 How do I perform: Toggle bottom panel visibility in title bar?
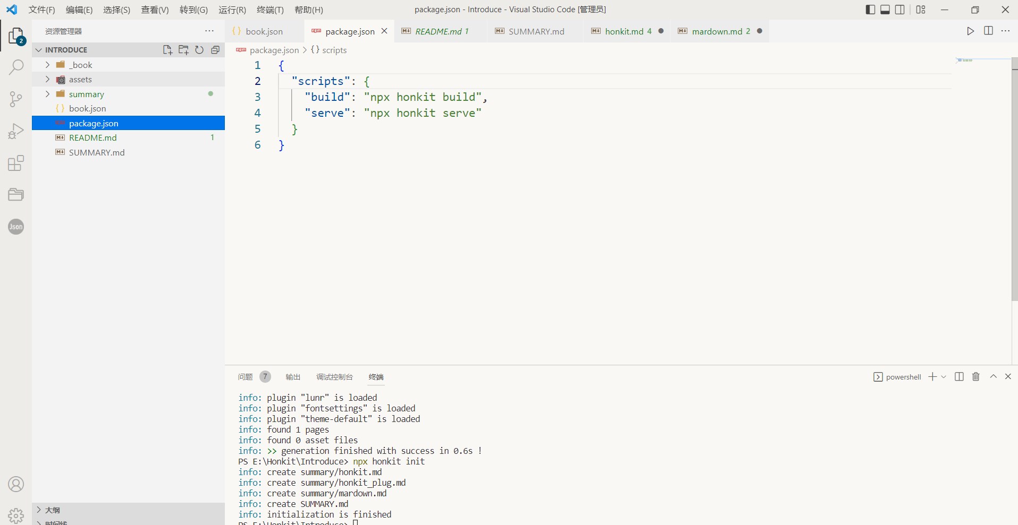point(885,10)
